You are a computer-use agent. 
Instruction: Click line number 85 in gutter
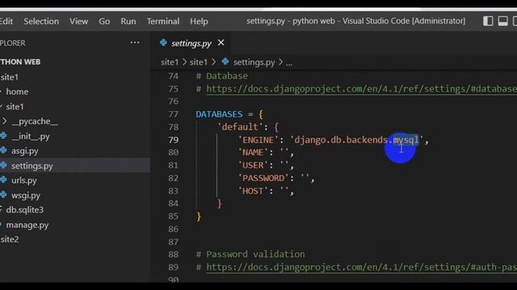pos(174,217)
